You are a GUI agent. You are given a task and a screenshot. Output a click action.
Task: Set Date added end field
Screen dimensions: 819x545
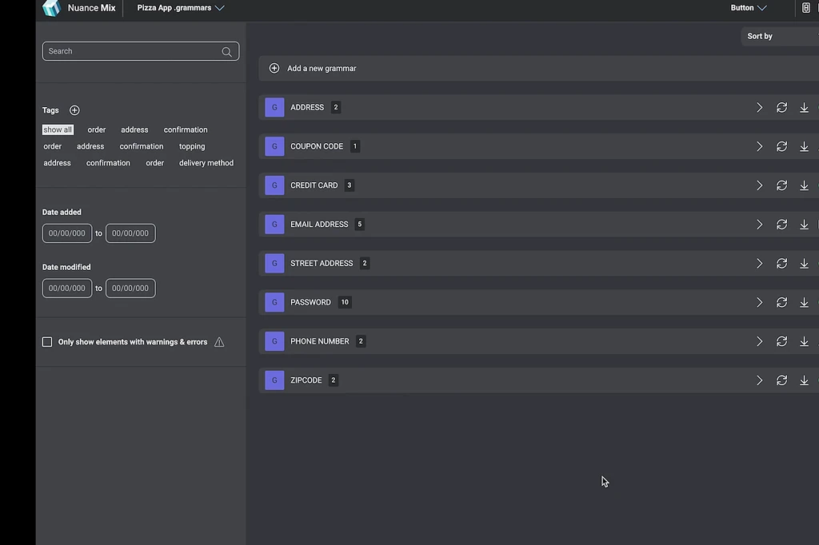(x=130, y=233)
